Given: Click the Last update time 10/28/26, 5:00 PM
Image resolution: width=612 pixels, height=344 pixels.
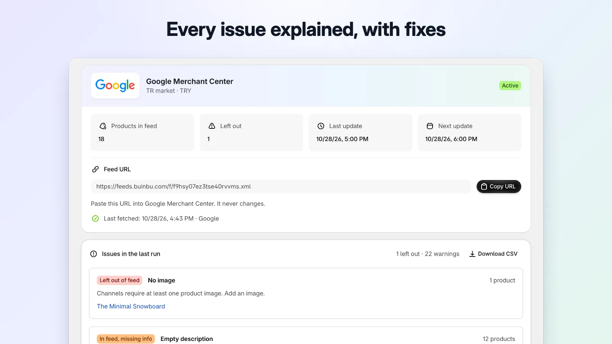Looking at the screenshot, I should click(342, 139).
